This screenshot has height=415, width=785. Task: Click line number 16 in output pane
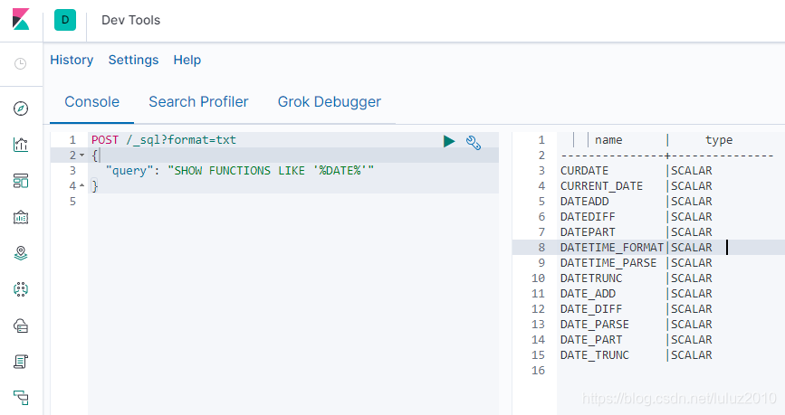(x=538, y=371)
